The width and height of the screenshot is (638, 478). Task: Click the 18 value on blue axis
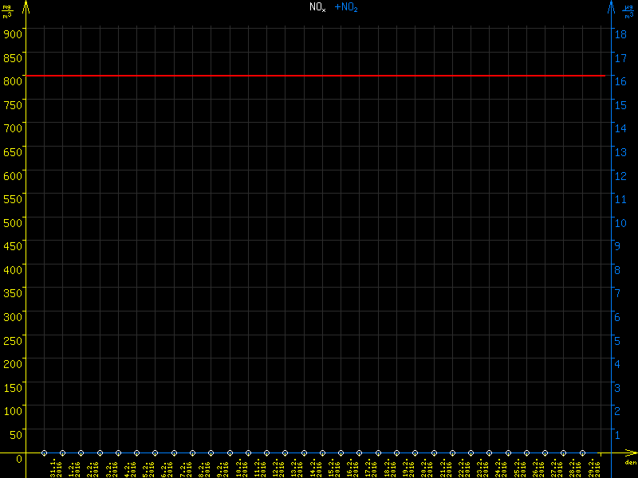point(619,33)
